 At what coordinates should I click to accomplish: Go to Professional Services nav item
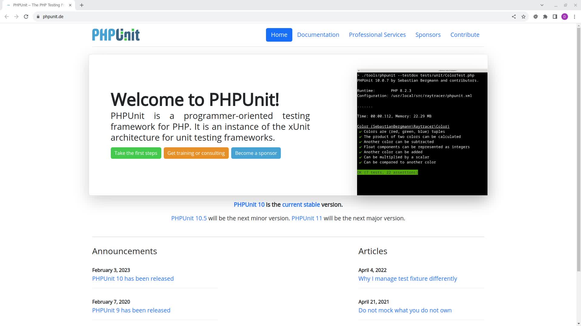click(377, 35)
